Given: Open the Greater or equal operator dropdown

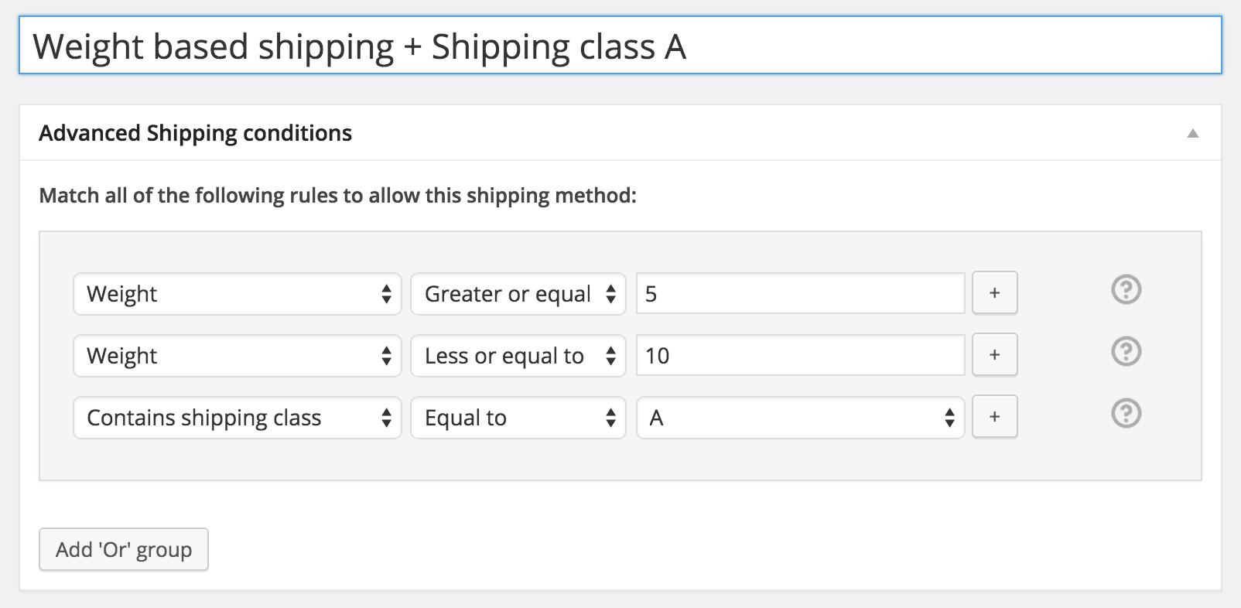Looking at the screenshot, I should (x=518, y=294).
